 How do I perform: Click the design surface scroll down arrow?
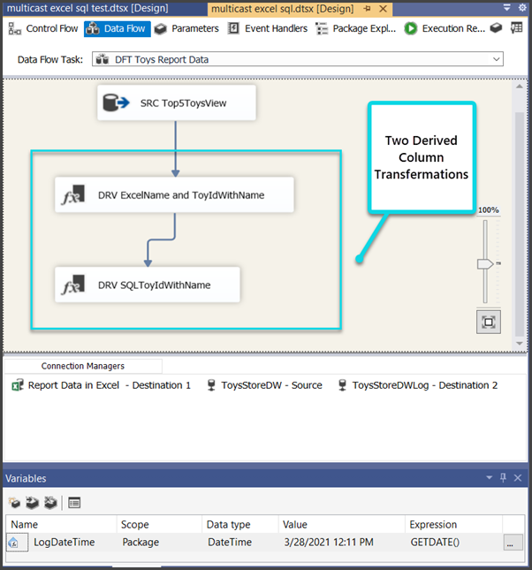pyautogui.click(x=520, y=343)
